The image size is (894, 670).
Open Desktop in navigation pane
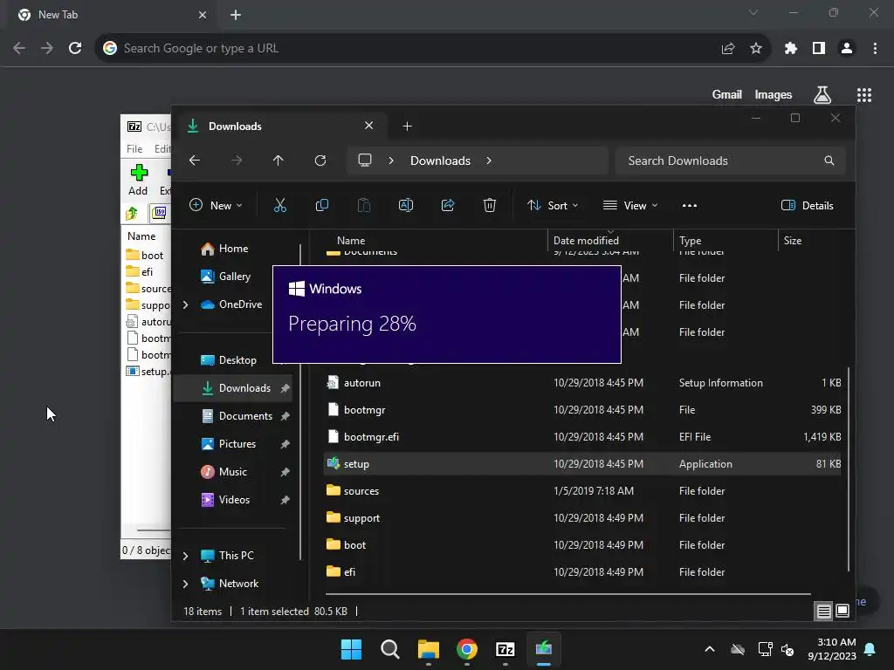tap(234, 360)
